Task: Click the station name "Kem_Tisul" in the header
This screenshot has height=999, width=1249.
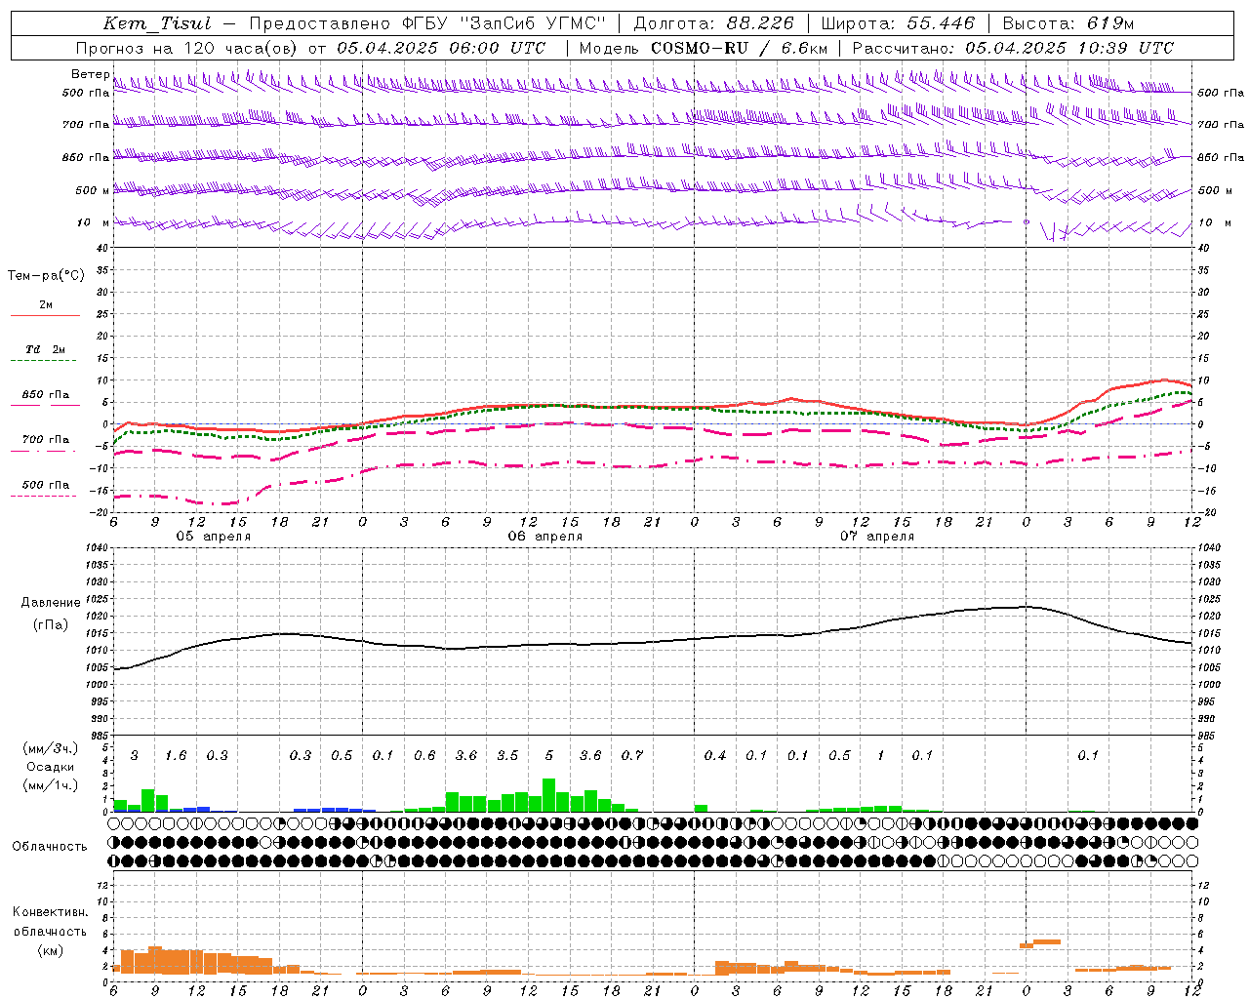Action: (157, 23)
